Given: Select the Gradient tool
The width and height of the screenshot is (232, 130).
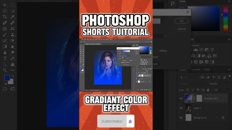Looking at the screenshot, I should pos(5,47).
